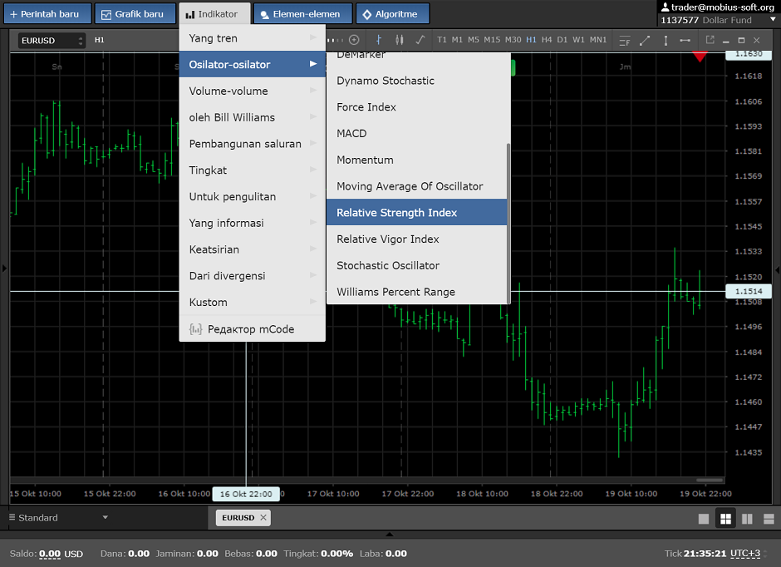781x567 pixels.
Task: Click the Indikator button
Action: [x=214, y=13]
